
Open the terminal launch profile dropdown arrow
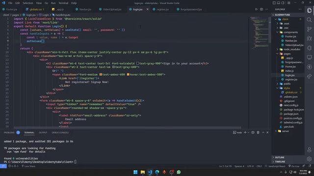tap(248, 132)
